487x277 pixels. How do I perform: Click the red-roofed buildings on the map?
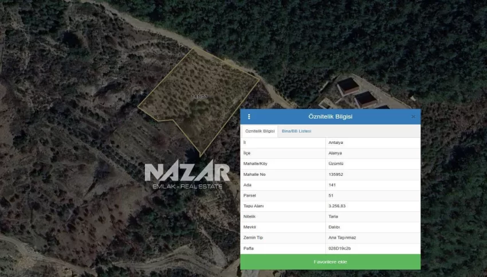click(x=355, y=93)
